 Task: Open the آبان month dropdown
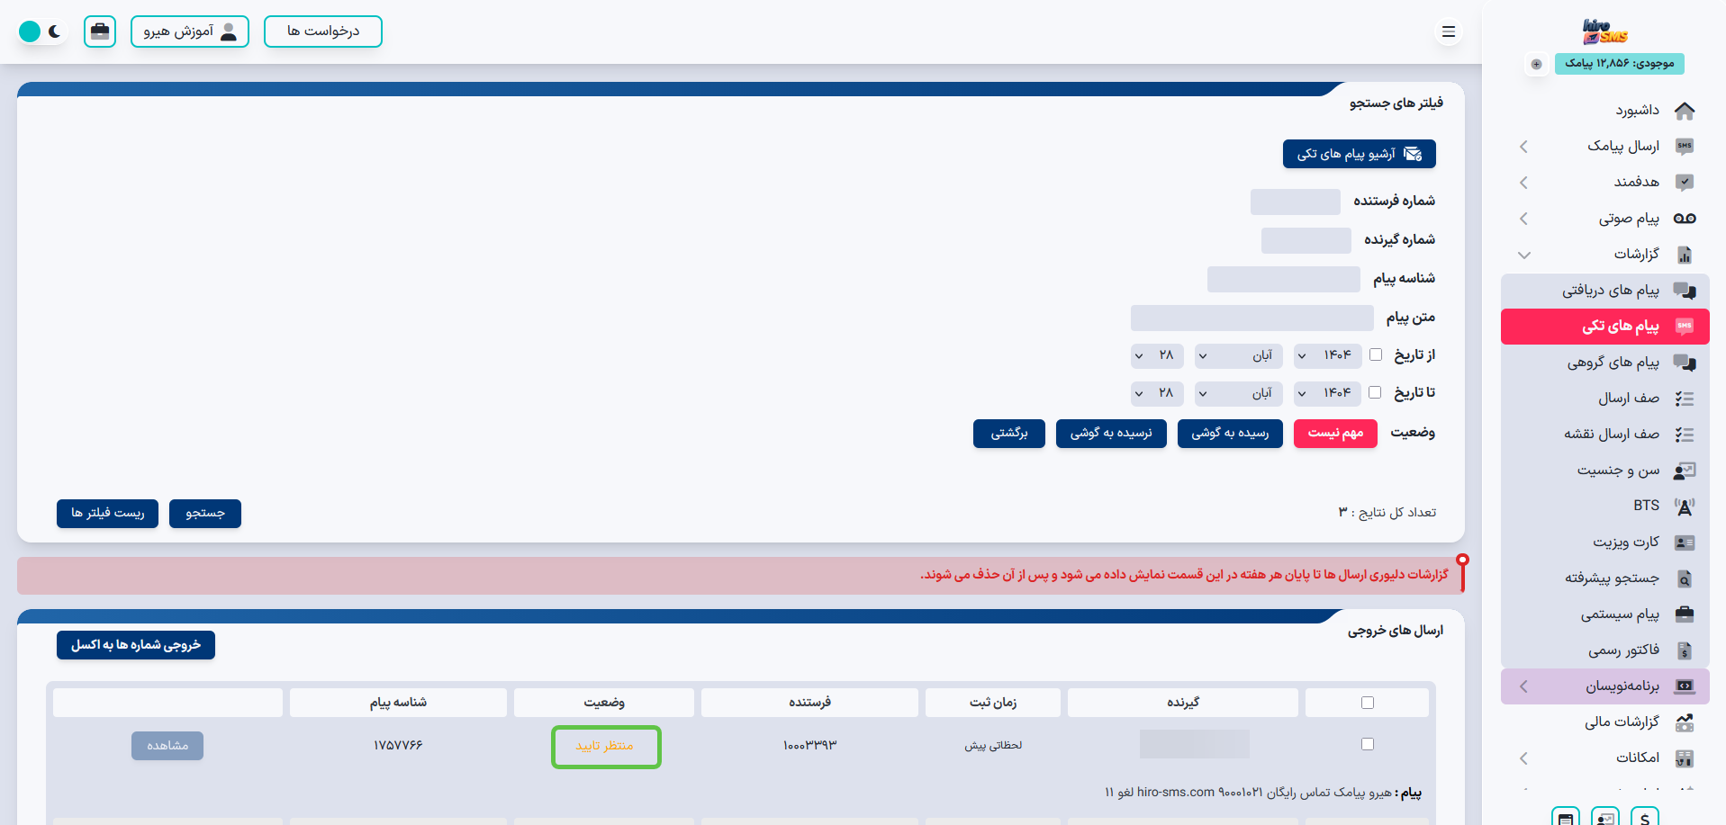(x=1238, y=355)
